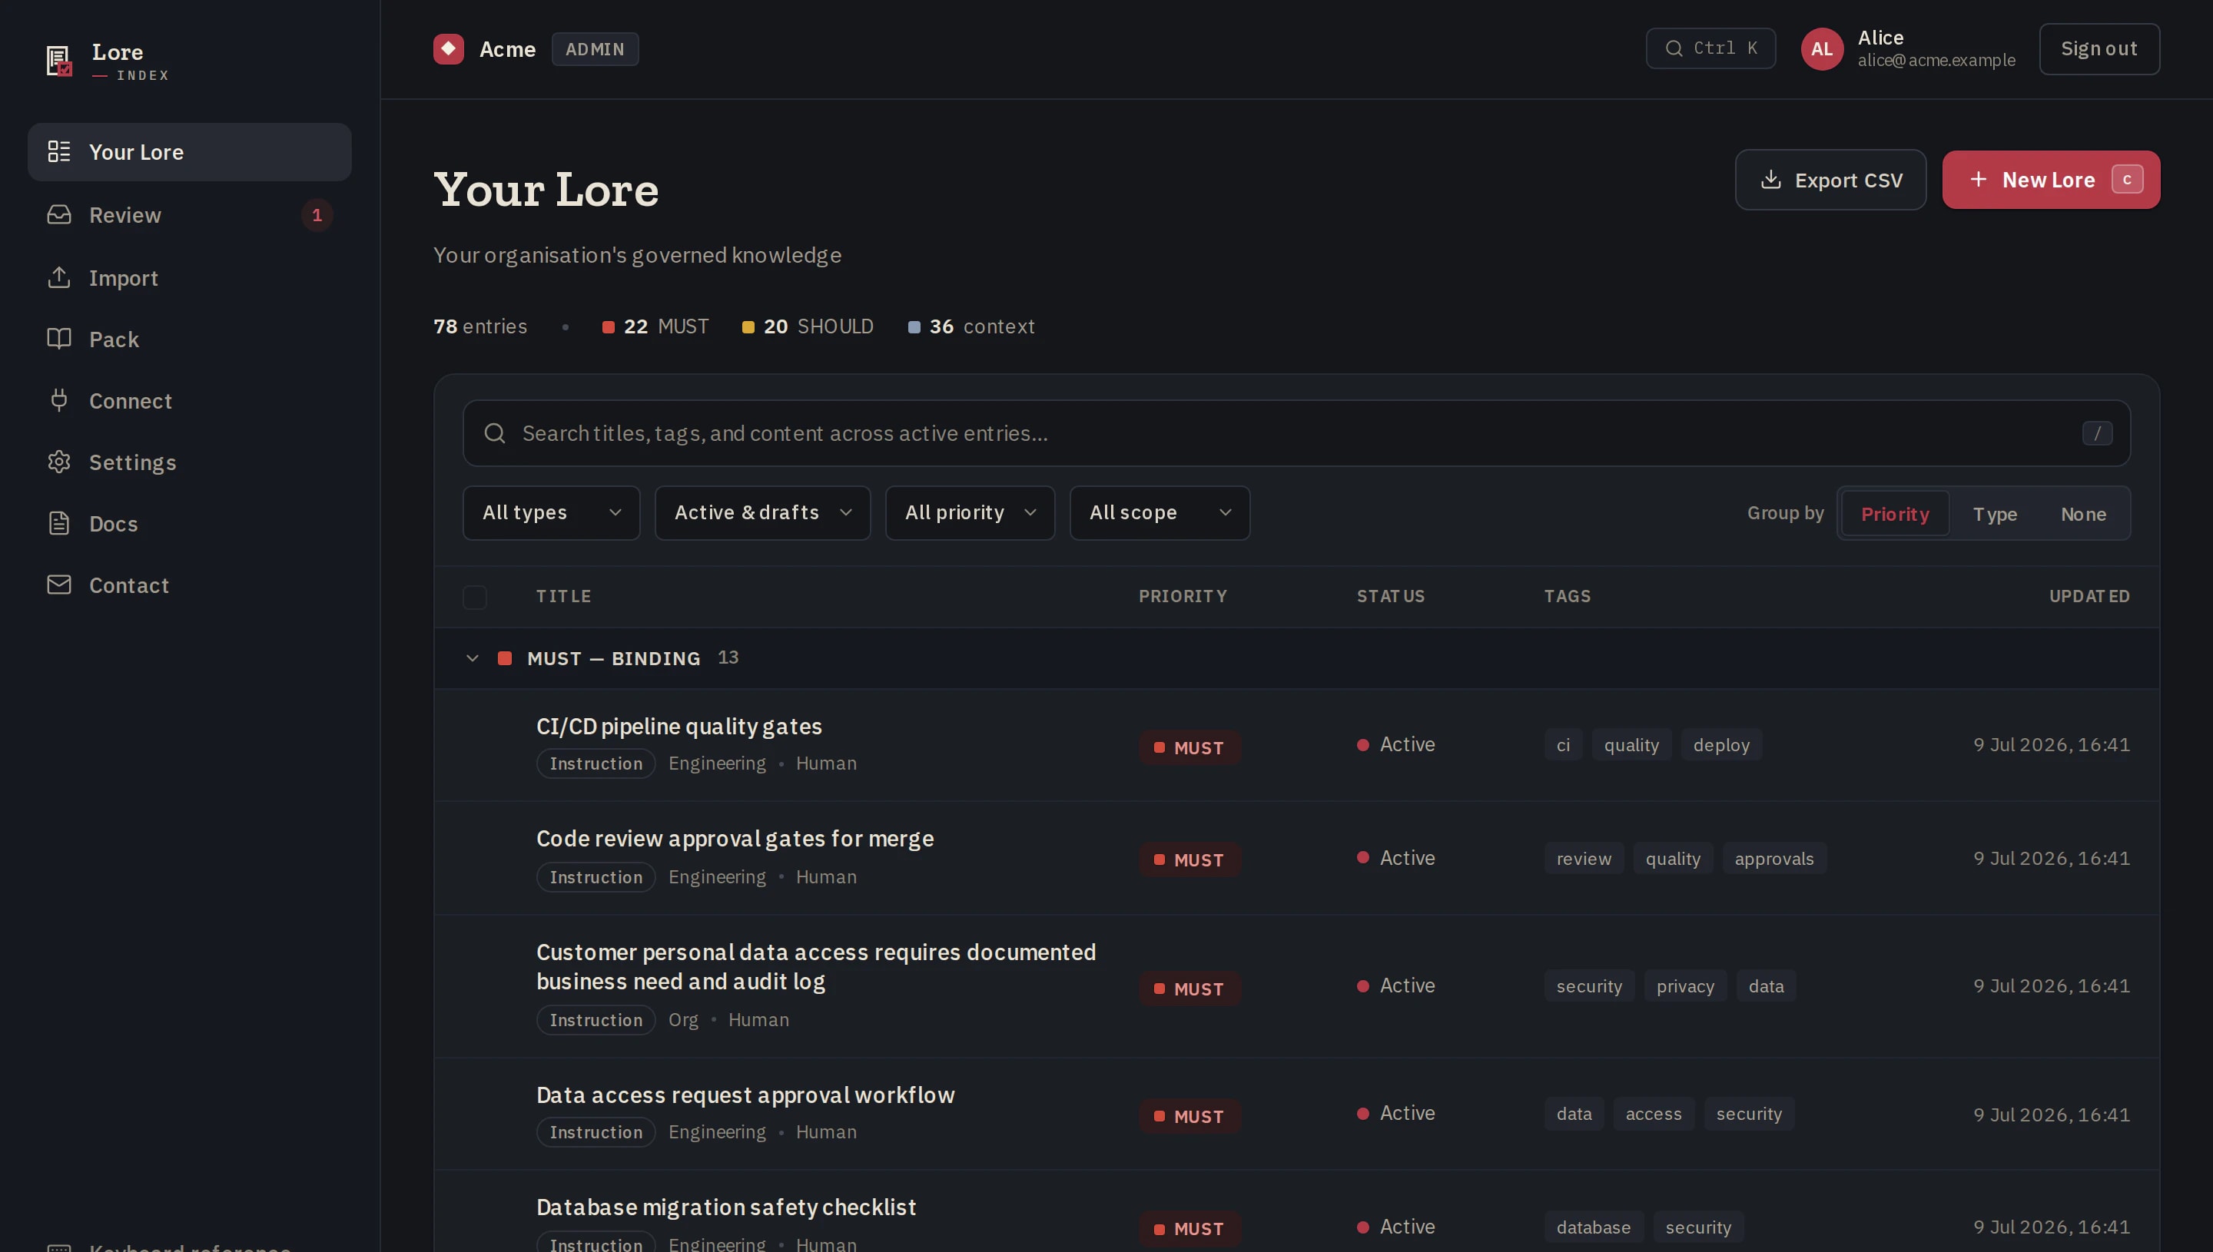Click the Pack book icon
The image size is (2213, 1252).
tap(58, 339)
